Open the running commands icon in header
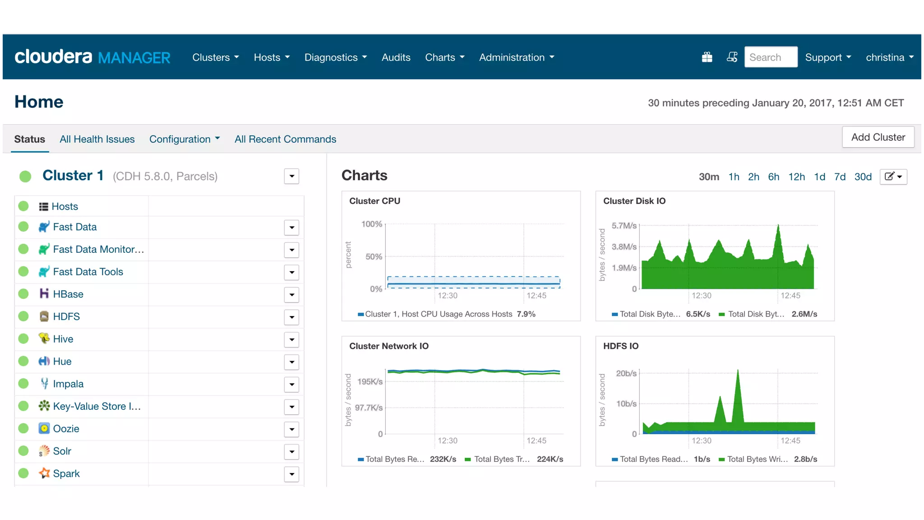The height and width of the screenshot is (520, 924). (x=732, y=57)
